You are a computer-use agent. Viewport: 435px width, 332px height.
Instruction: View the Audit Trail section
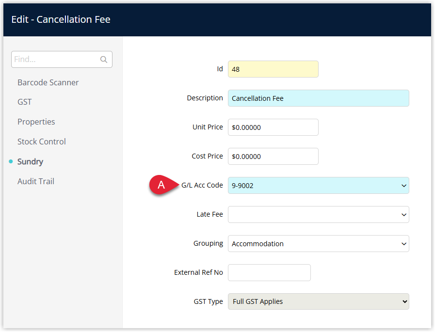[x=36, y=181]
